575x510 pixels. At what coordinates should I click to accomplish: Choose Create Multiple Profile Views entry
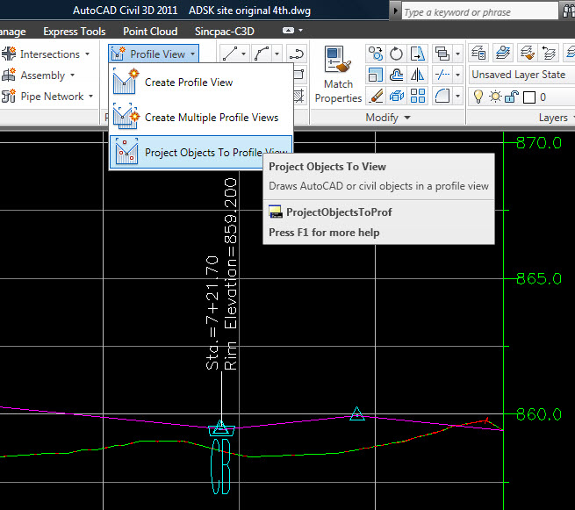pyautogui.click(x=201, y=117)
